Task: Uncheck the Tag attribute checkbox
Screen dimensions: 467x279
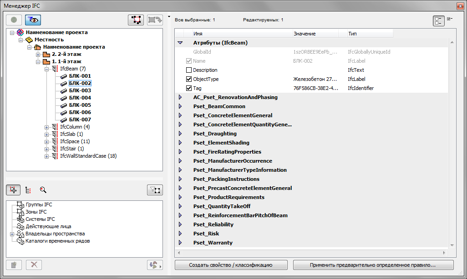Action: [188, 88]
